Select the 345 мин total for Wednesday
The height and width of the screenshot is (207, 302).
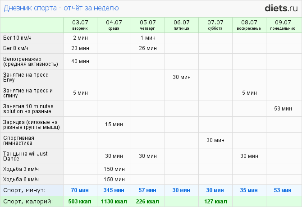114,190
